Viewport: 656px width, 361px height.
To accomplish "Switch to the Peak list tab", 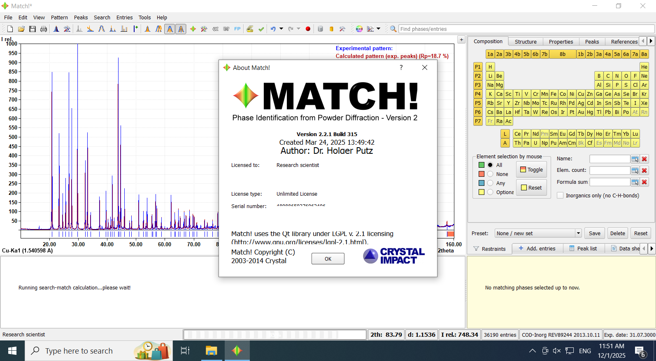I will click(583, 248).
